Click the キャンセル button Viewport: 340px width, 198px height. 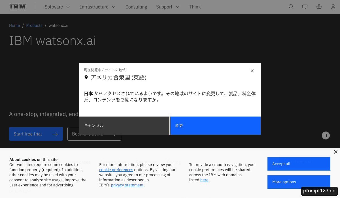point(124,126)
